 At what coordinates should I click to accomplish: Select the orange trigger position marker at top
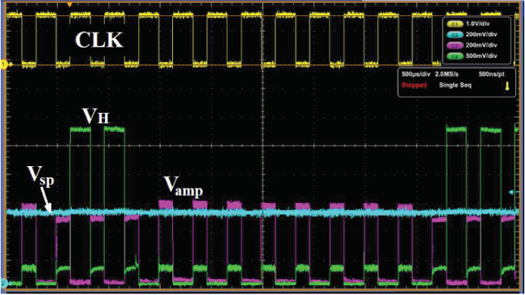(x=69, y=5)
